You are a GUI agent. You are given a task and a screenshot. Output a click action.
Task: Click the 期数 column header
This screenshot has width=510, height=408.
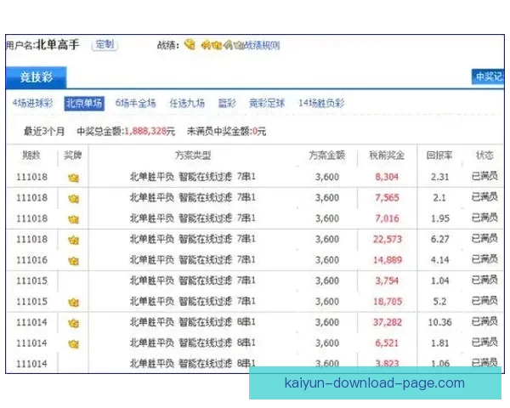click(31, 156)
